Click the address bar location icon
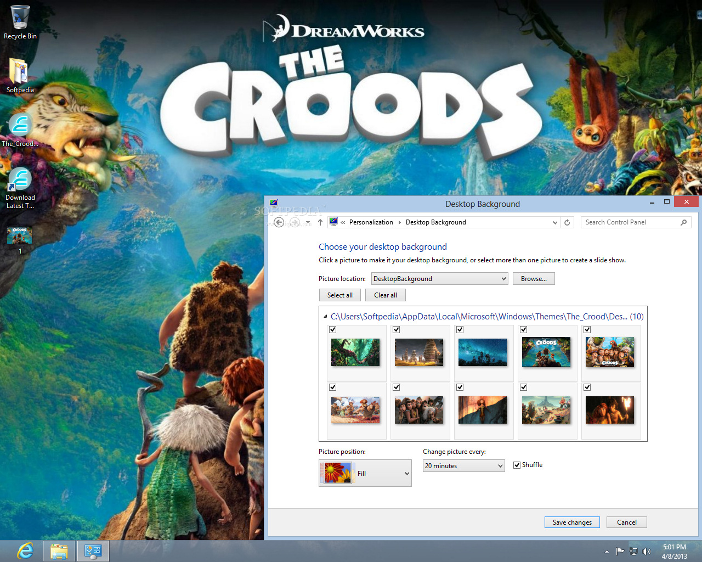The width and height of the screenshot is (702, 562). [x=333, y=222]
